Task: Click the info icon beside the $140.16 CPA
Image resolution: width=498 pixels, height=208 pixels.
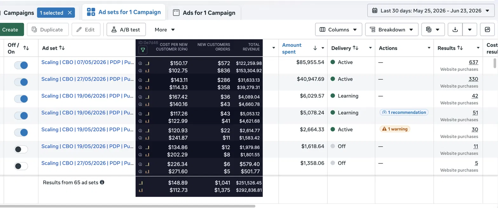Action: point(140,104)
